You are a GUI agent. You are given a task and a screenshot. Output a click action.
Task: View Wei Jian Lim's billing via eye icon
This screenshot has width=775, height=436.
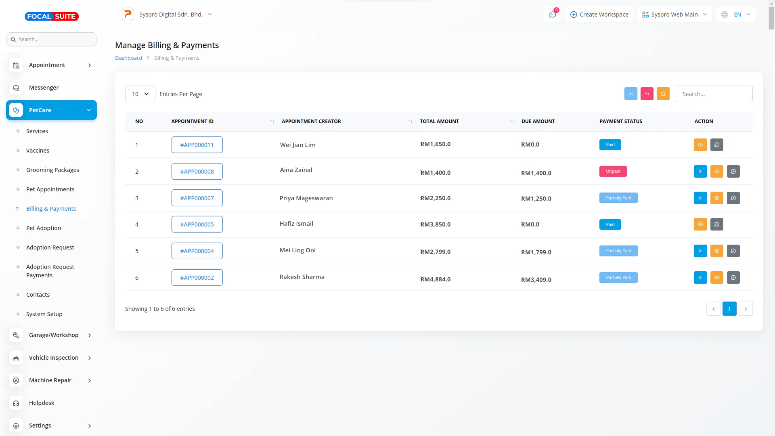click(x=700, y=145)
